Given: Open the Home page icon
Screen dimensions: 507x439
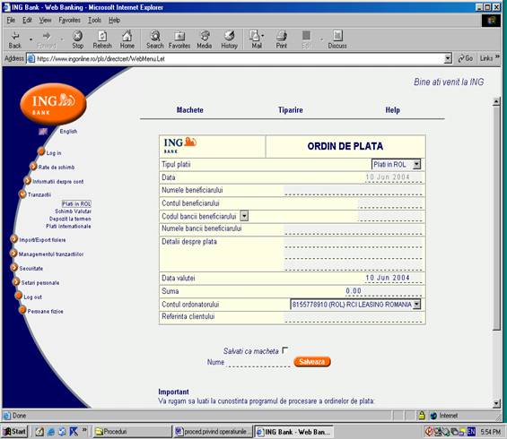Looking at the screenshot, I should pos(127,40).
